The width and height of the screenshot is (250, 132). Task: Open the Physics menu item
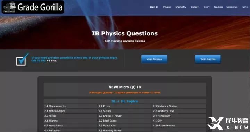coord(167,7)
